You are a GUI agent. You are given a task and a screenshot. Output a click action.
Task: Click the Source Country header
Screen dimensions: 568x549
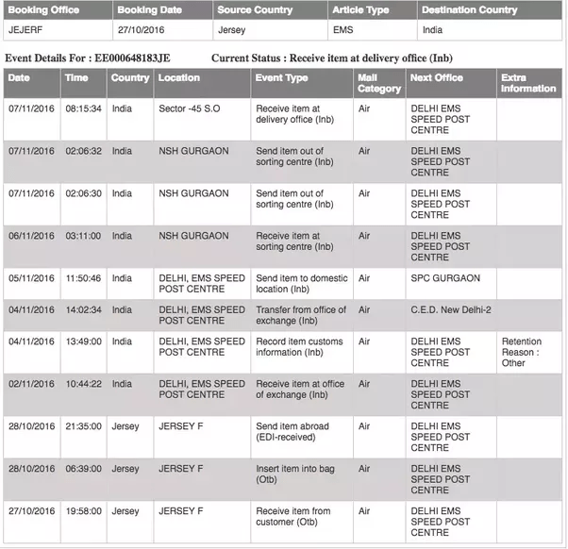coord(270,9)
